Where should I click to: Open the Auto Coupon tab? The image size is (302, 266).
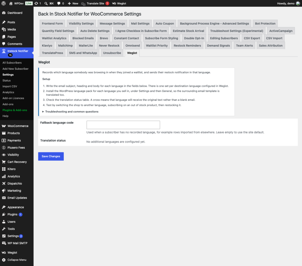165,24
